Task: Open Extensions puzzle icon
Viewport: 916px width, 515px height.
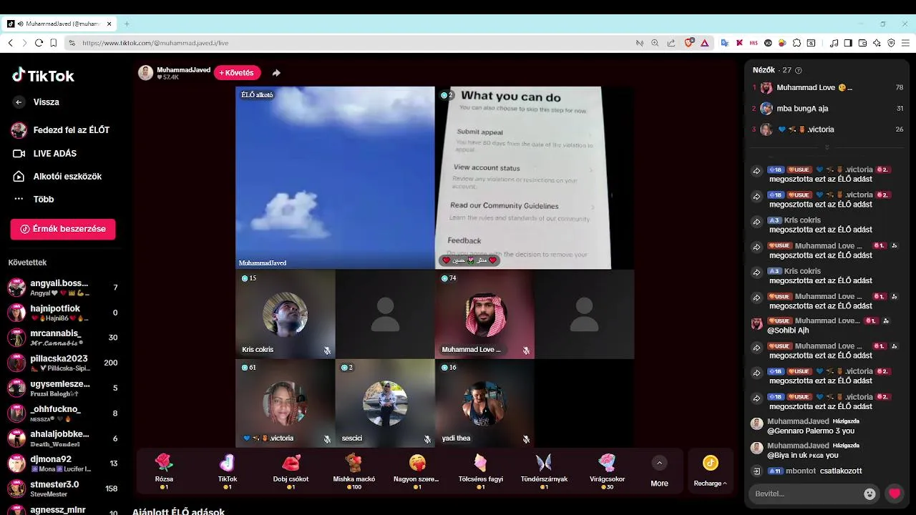Action: coord(796,43)
